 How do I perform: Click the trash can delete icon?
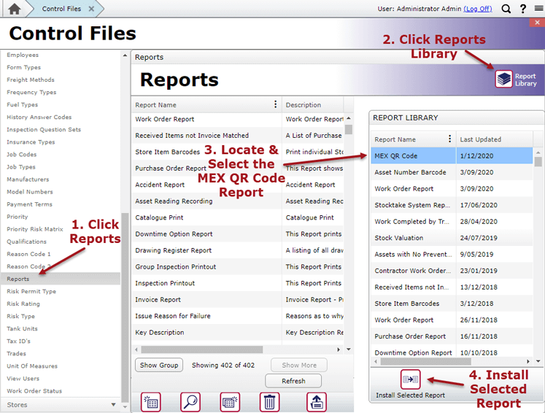(x=270, y=402)
